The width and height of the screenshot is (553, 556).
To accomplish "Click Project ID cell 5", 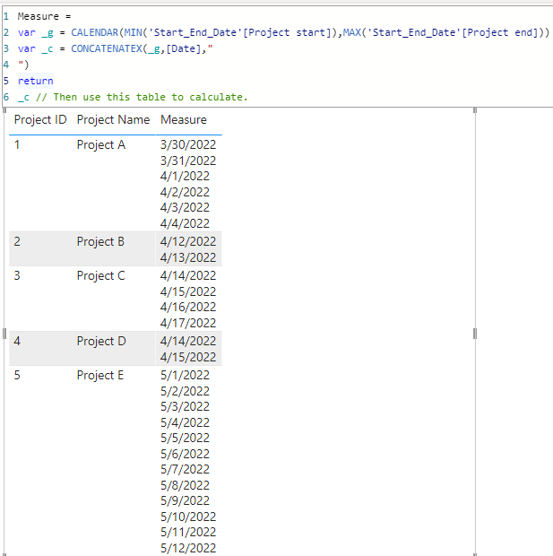I will pos(17,375).
